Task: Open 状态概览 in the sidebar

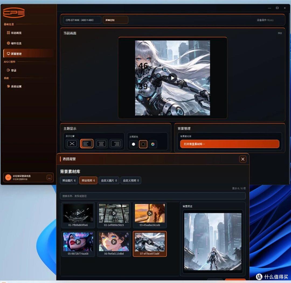Action: point(14,33)
